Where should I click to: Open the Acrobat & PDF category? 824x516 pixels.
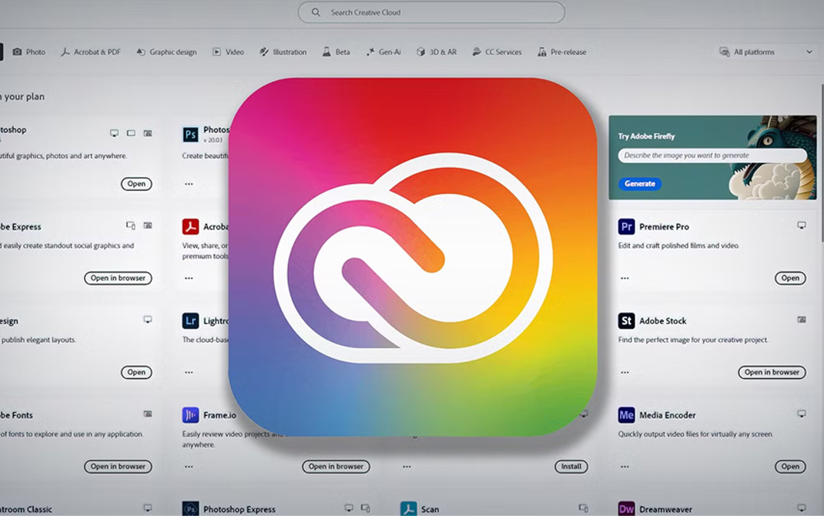(x=91, y=52)
